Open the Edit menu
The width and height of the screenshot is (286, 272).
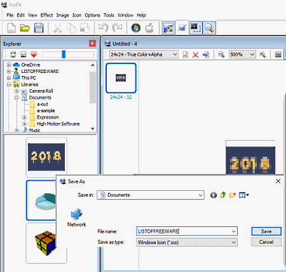[x=20, y=15]
